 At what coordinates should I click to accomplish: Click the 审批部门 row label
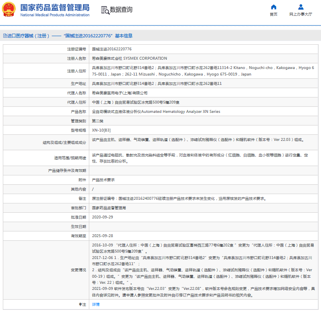(x=78, y=208)
